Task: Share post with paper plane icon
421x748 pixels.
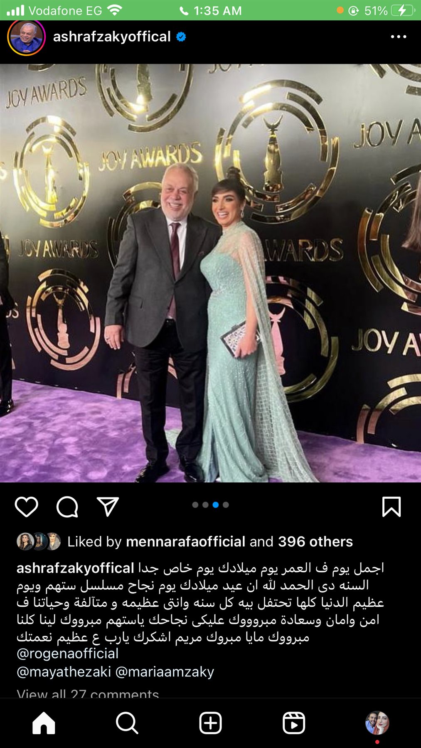Action: [108, 507]
